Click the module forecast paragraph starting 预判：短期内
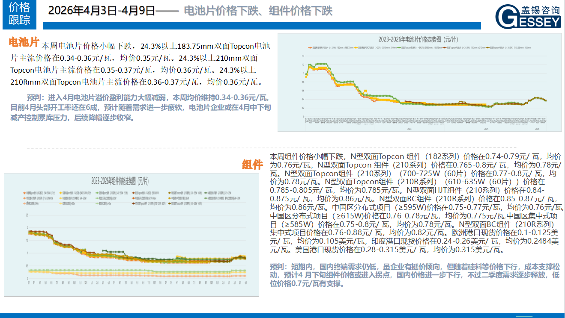565x318 pixels. [x=415, y=275]
